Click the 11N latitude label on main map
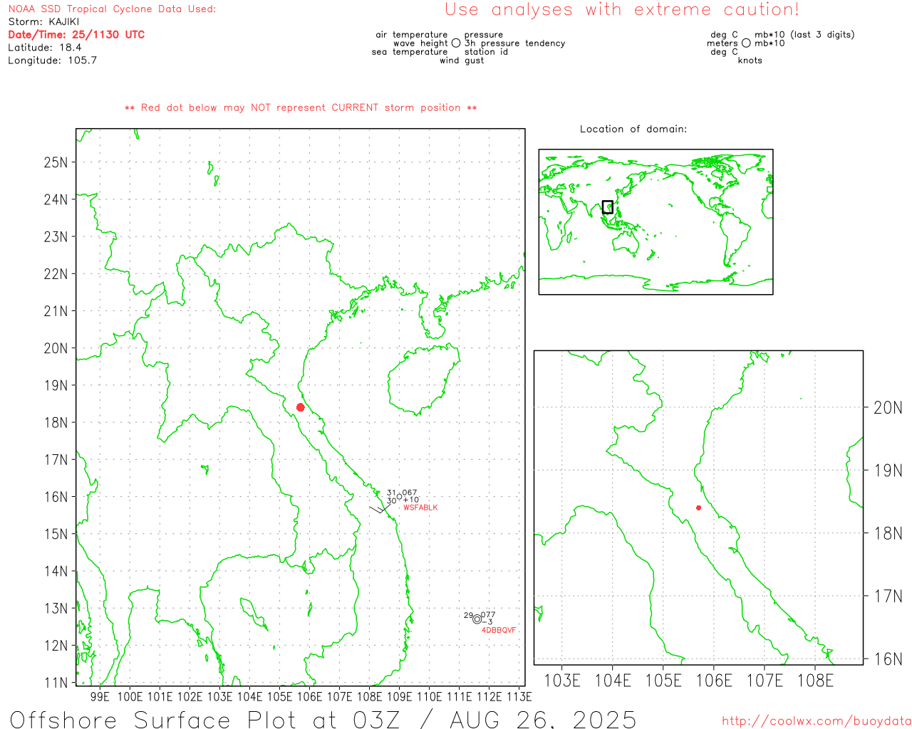This screenshot has height=729, width=912. 56,683
